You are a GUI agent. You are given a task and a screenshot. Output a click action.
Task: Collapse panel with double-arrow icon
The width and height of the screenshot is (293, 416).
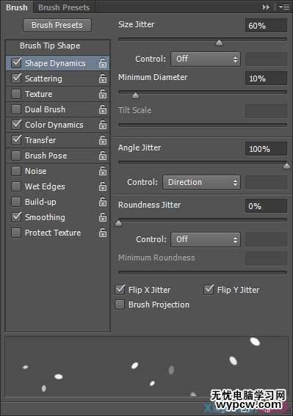(266, 7)
